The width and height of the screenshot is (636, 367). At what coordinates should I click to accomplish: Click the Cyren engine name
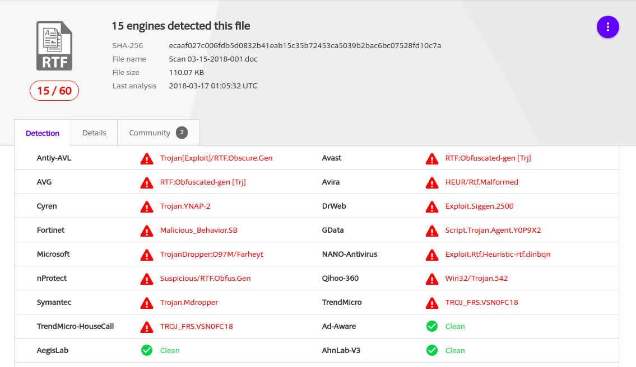pos(47,206)
